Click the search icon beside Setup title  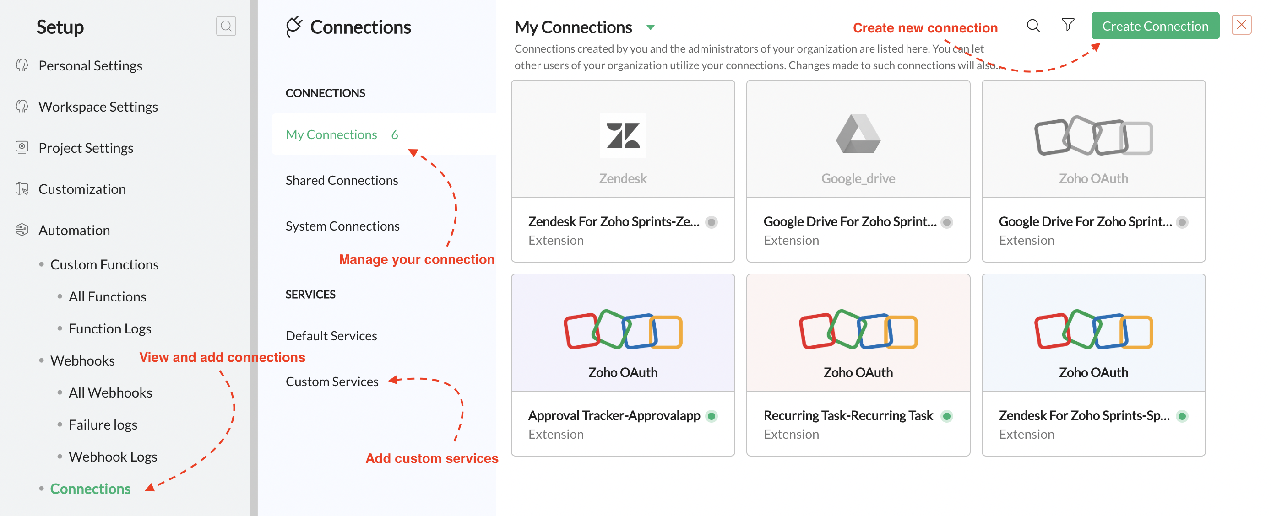click(225, 26)
